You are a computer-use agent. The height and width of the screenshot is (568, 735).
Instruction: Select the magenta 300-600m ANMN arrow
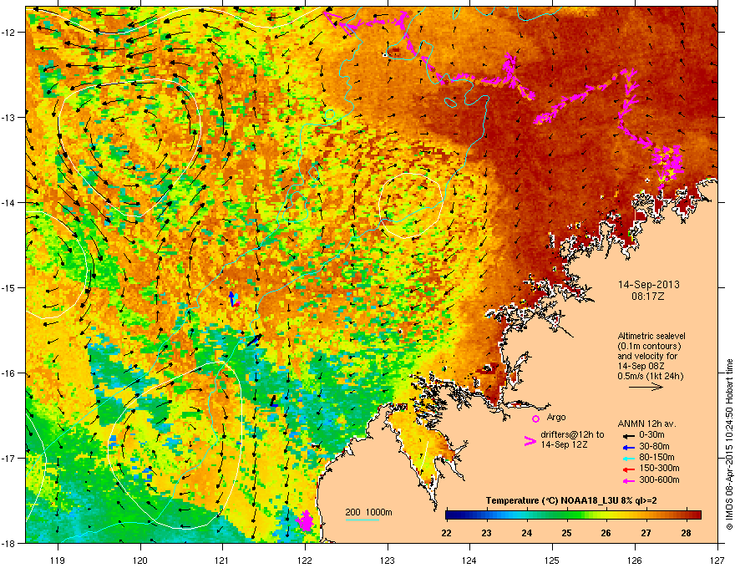tap(629, 480)
